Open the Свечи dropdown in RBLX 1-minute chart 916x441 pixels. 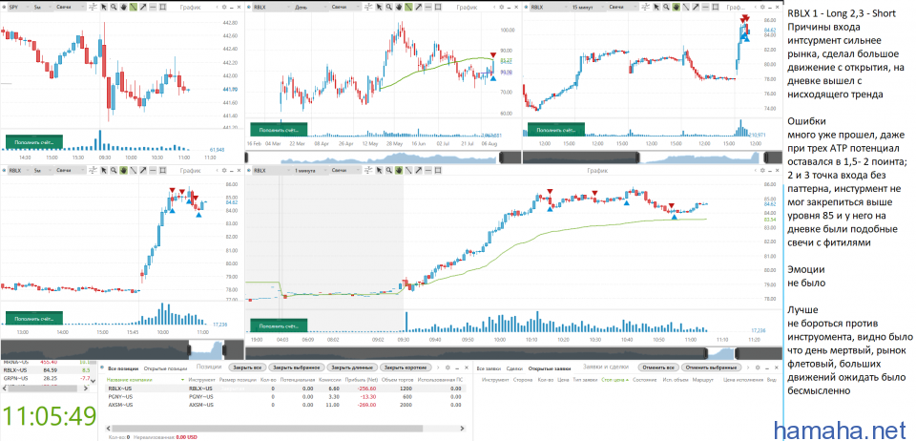(345, 171)
